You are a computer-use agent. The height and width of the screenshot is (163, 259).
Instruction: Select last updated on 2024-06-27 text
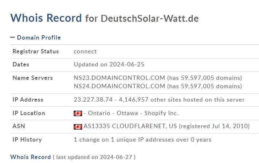(94, 157)
